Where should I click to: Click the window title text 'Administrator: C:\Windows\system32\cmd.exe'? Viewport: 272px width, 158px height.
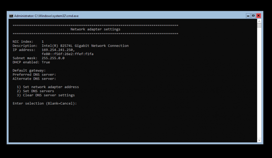[46, 16]
